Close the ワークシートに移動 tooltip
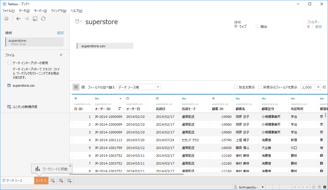Viewport: 328px width, 190px height. point(70,166)
